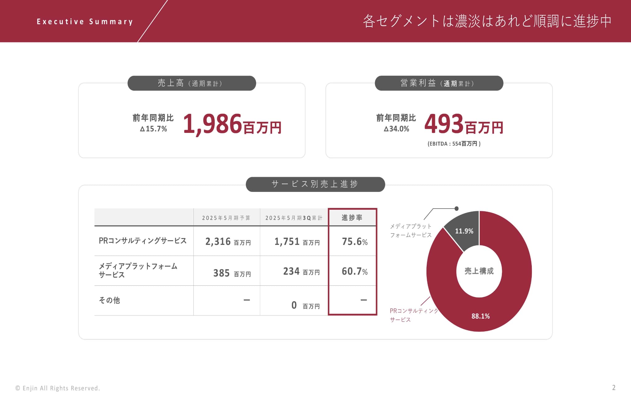The width and height of the screenshot is (631, 406).
Task: Click '前年同期比' label beside 1,986
Action: 153,118
